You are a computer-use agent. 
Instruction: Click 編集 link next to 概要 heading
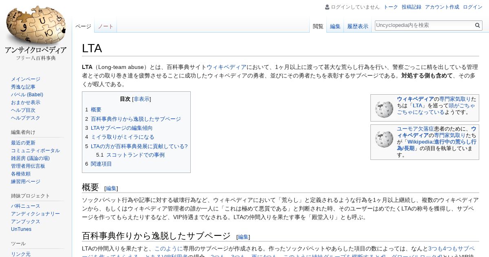click(111, 188)
